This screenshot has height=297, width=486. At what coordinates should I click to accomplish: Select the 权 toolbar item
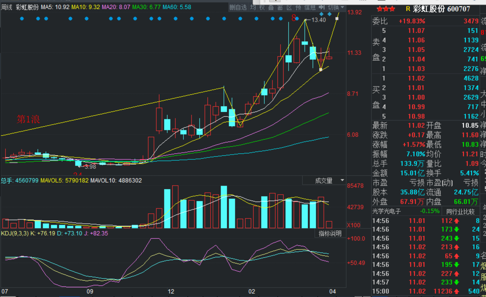(x=262, y=7)
